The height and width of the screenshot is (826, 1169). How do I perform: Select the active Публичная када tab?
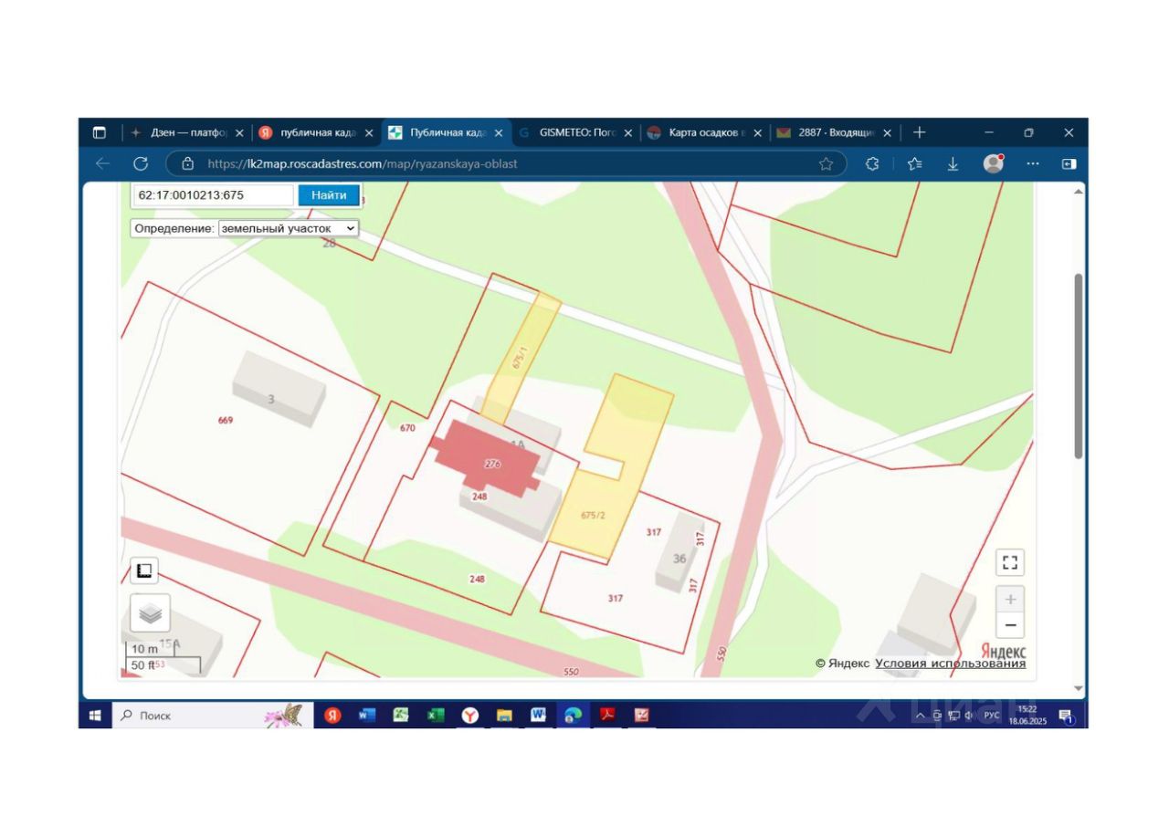click(446, 132)
